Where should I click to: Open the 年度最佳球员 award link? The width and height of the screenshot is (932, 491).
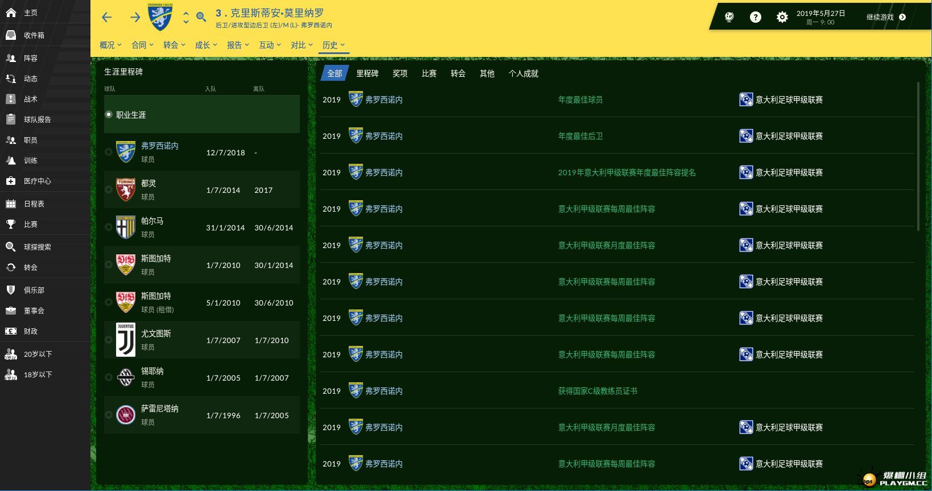(x=580, y=100)
